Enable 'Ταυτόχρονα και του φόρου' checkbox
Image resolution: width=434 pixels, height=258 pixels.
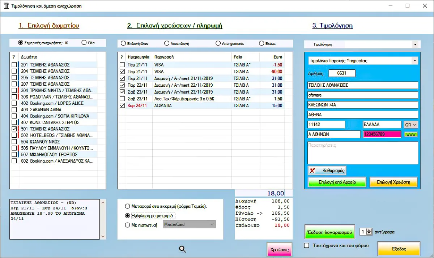pyautogui.click(x=307, y=246)
